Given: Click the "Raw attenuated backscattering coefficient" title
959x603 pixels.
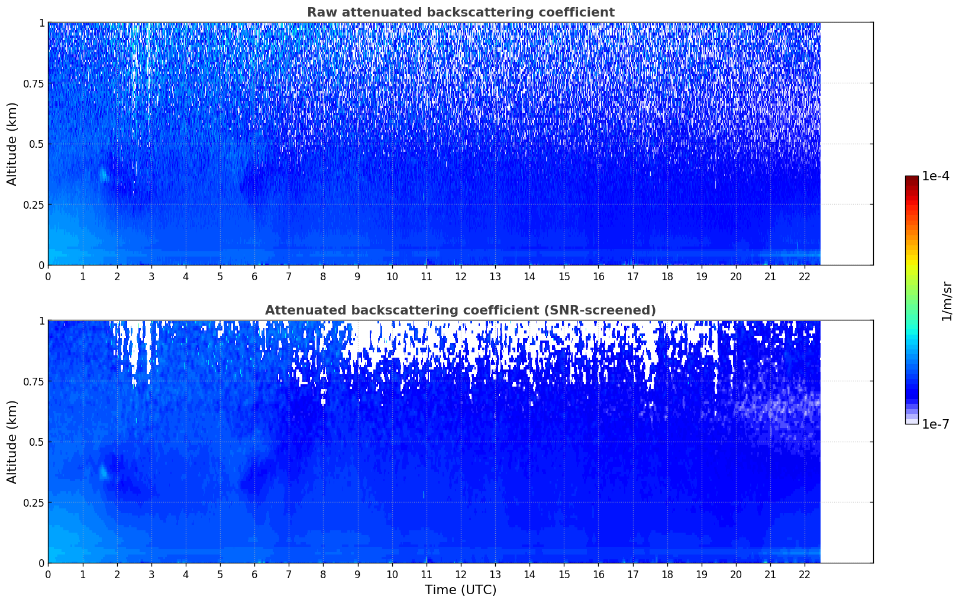Looking at the screenshot, I should pyautogui.click(x=460, y=12).
